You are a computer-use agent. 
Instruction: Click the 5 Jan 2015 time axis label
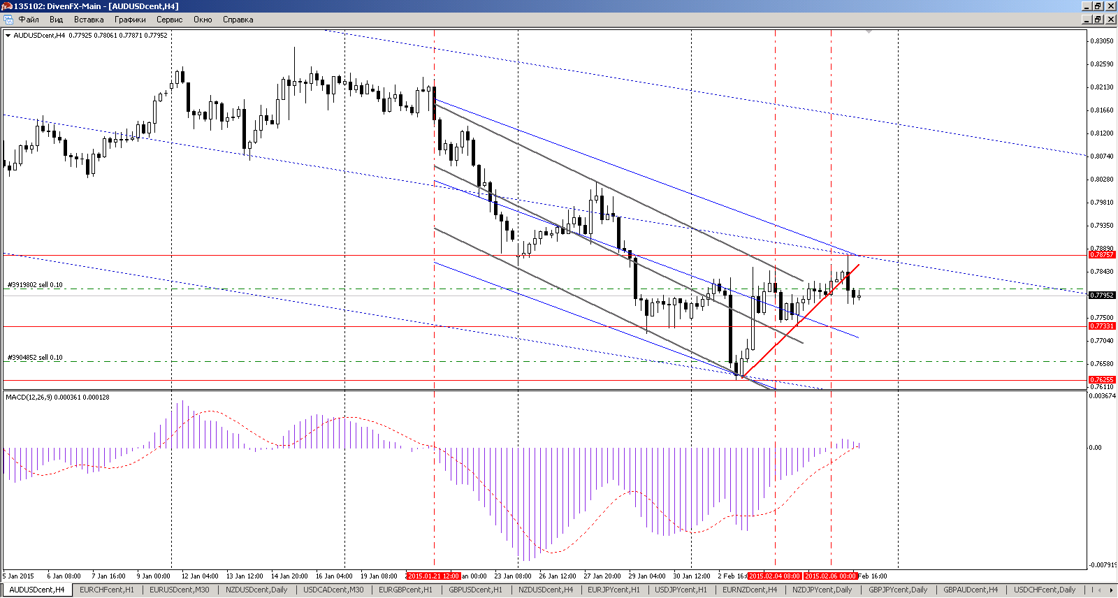pos(18,576)
